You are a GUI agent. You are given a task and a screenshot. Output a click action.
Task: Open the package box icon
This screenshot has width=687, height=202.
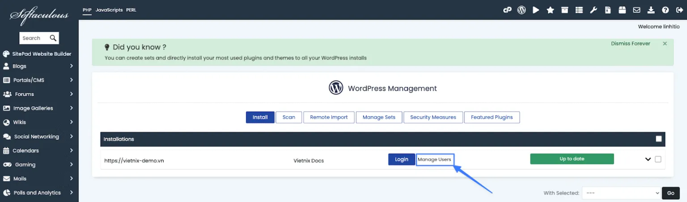(x=622, y=10)
